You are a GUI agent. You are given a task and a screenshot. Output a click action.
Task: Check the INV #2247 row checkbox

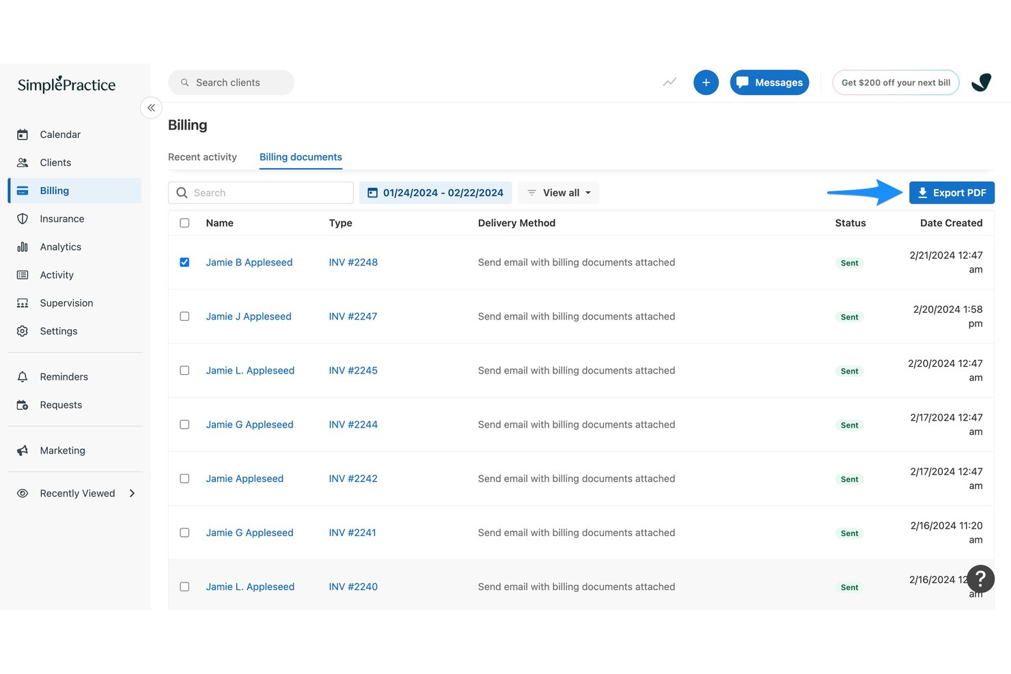point(184,316)
